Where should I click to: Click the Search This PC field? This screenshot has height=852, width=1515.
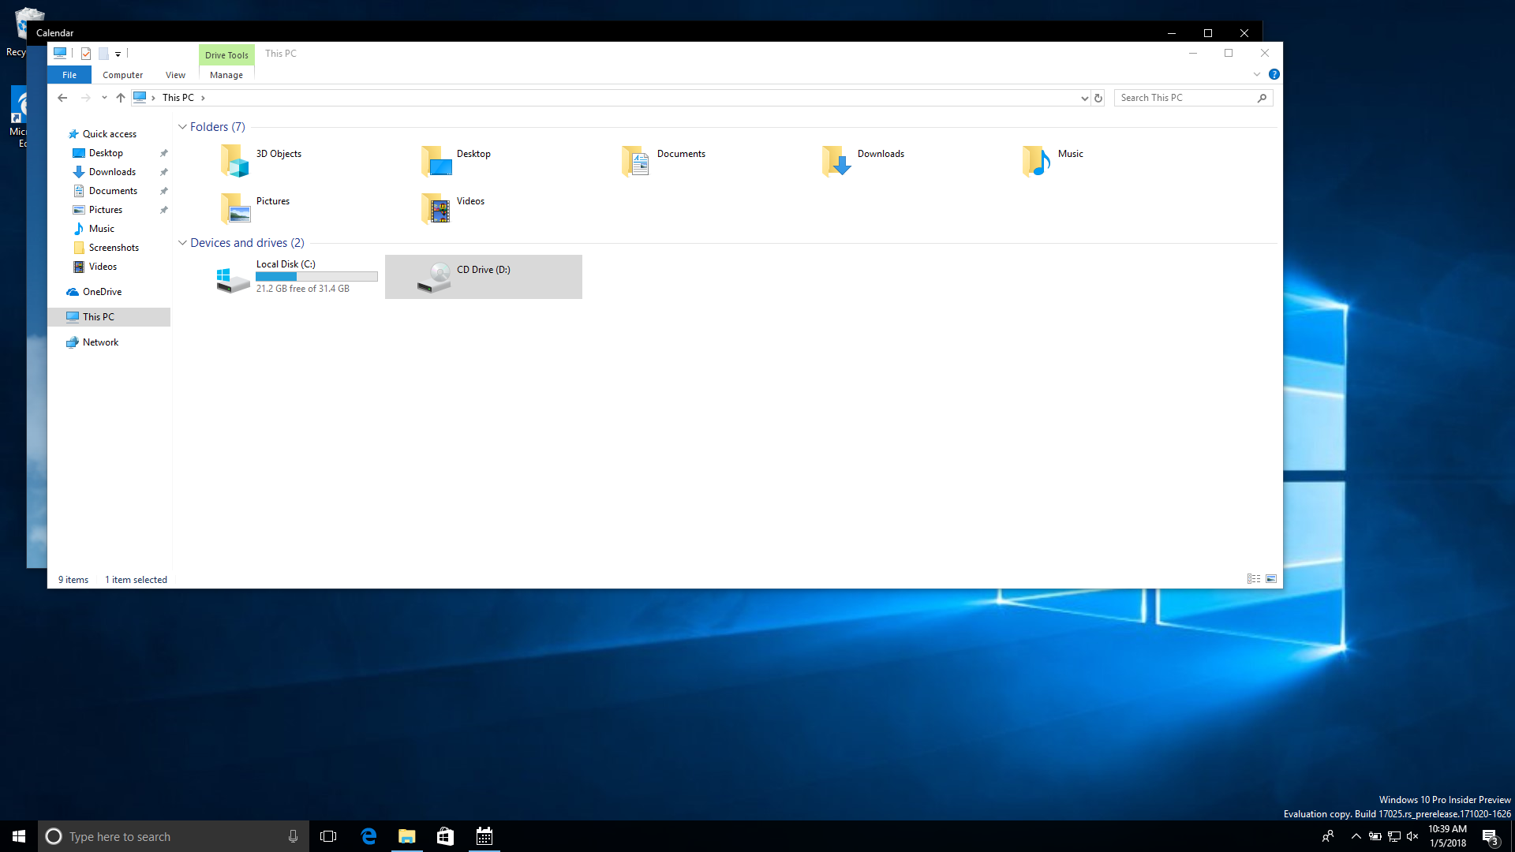[x=1184, y=98]
